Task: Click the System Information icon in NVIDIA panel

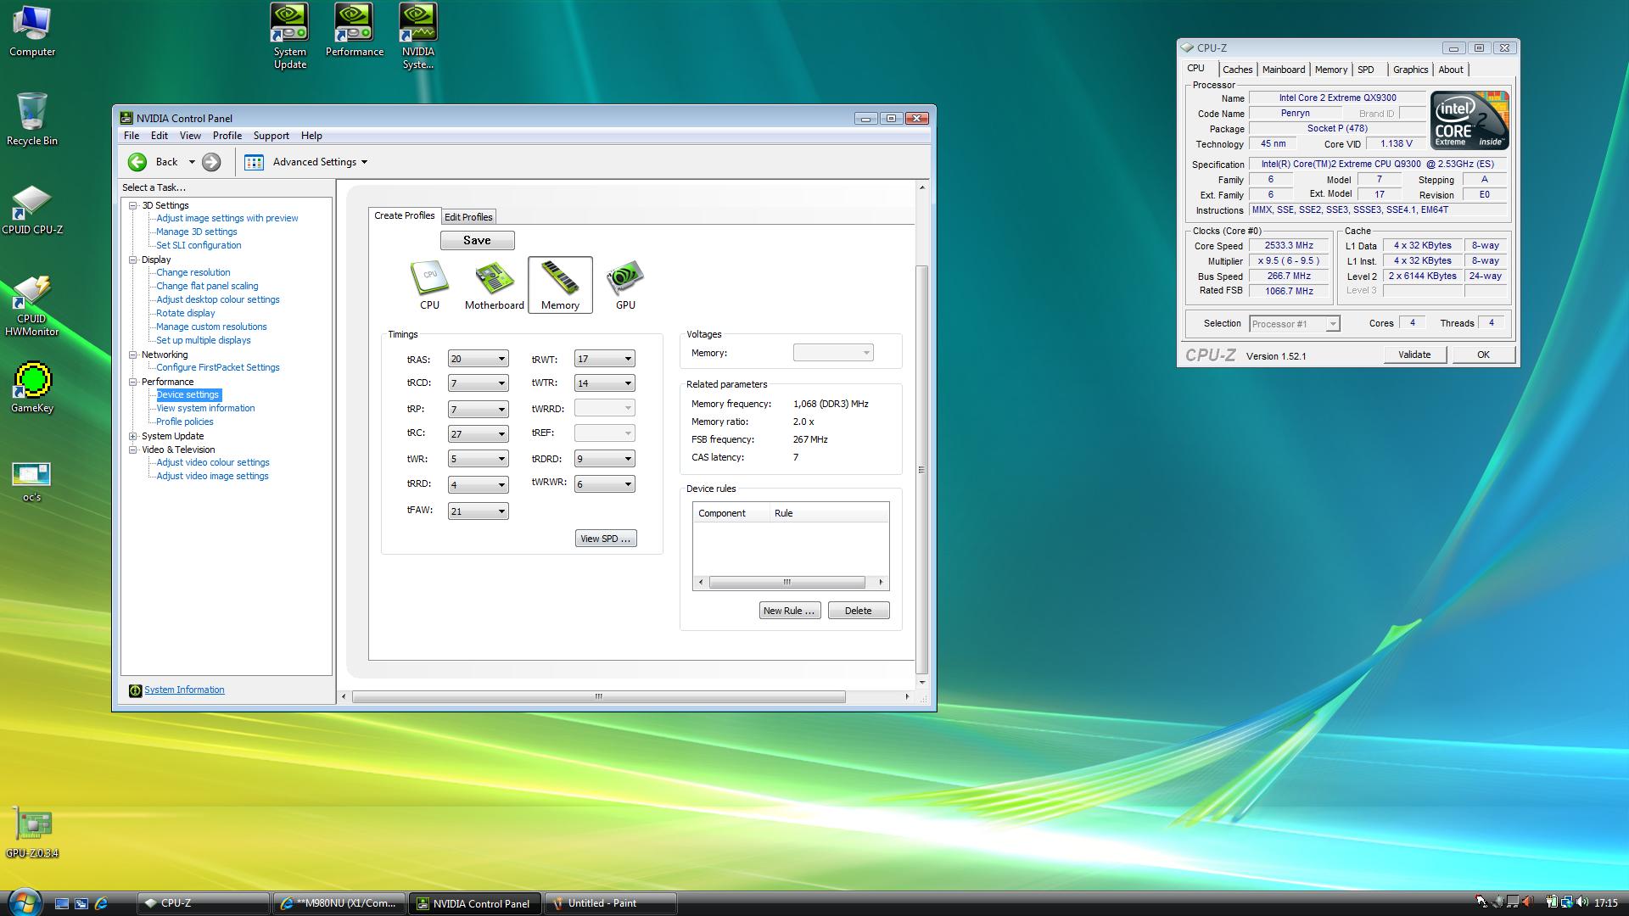Action: click(135, 690)
